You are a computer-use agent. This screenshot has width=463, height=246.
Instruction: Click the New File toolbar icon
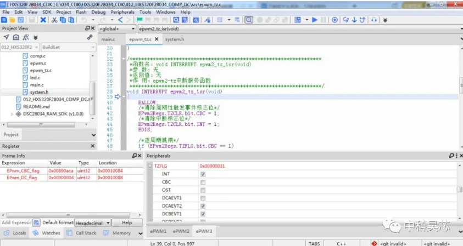(4, 20)
